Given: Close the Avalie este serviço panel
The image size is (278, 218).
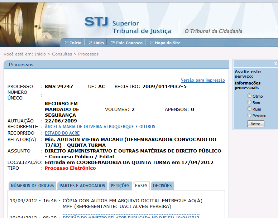Looking at the screenshot, I should click(x=275, y=64).
